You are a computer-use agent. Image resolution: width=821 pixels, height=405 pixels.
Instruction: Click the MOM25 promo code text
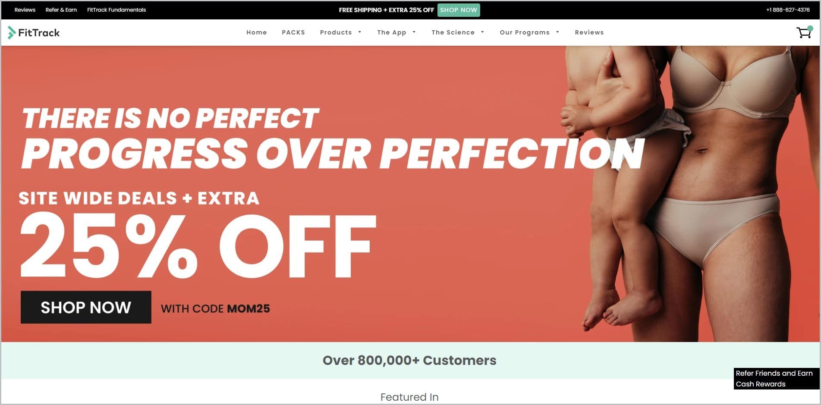point(249,309)
